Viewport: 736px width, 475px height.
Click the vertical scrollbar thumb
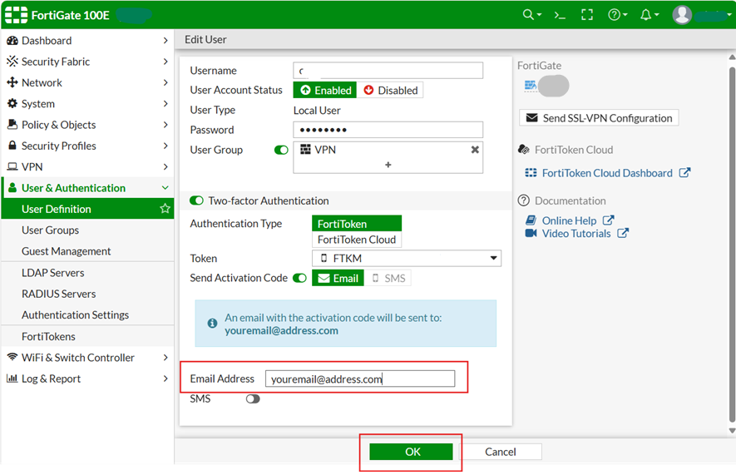(732, 244)
